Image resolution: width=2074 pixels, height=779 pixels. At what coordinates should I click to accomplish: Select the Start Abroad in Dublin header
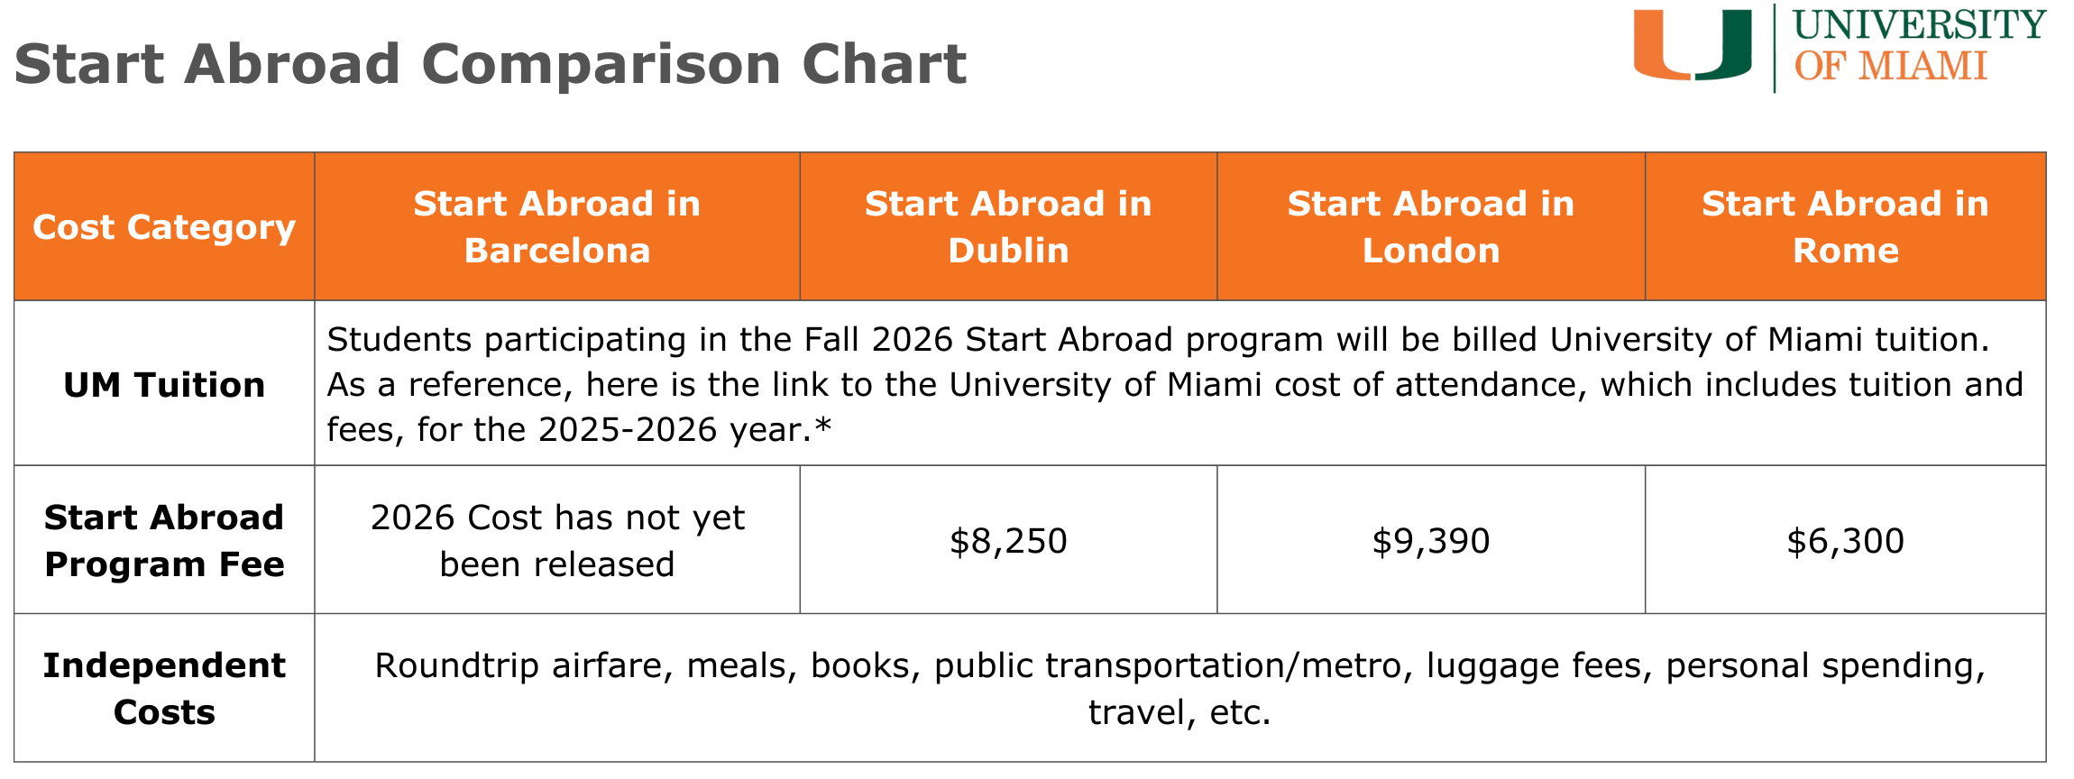pyautogui.click(x=1008, y=227)
